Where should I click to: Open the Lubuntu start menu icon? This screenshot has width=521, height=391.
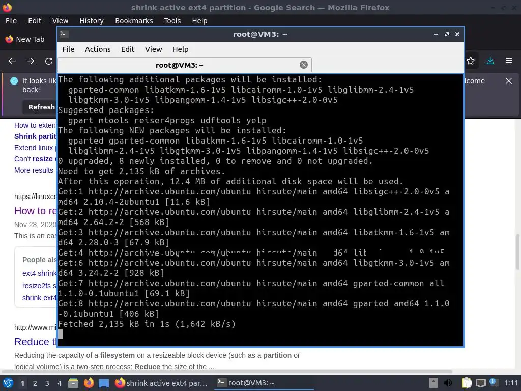coord(8,383)
